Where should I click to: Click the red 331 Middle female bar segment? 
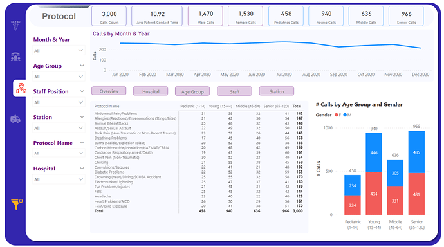pos(395,200)
